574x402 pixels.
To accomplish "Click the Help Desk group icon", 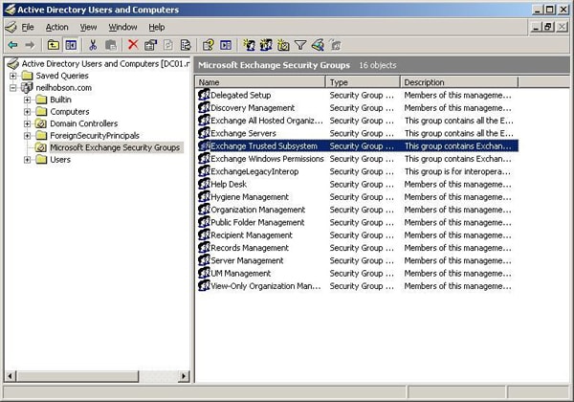I will 204,184.
